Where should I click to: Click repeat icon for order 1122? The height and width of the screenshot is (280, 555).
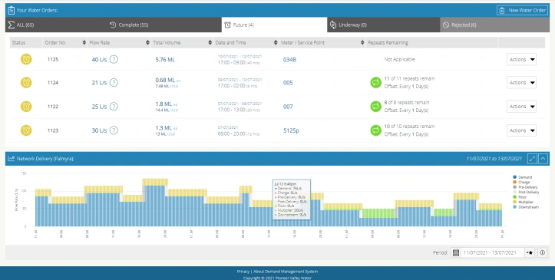(375, 106)
